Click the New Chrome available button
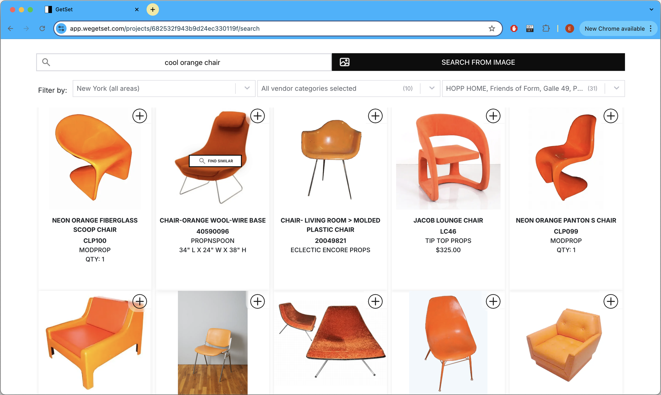This screenshot has width=661, height=395. pyautogui.click(x=614, y=29)
